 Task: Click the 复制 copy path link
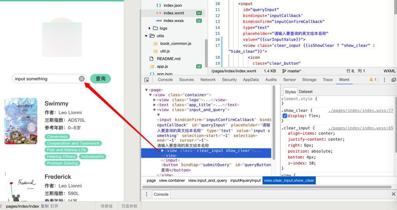[x=45, y=206]
